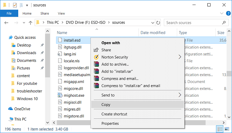Click the pin icon next to Desktop
This screenshot has height=133, width=232.
pos(42,45)
